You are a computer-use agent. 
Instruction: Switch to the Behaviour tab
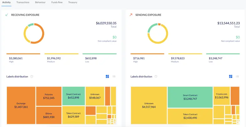pos(40,2)
